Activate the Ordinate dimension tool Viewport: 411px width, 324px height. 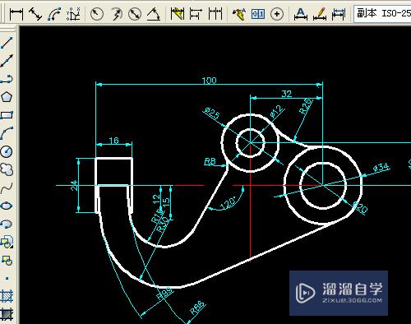point(73,14)
